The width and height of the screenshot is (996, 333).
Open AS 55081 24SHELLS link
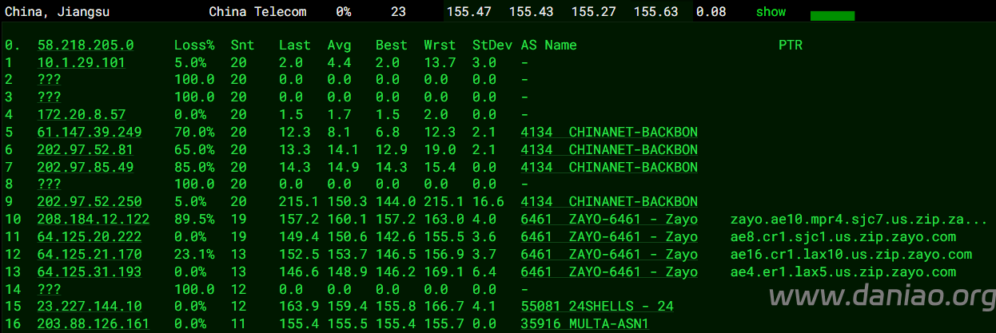pyautogui.click(x=597, y=307)
